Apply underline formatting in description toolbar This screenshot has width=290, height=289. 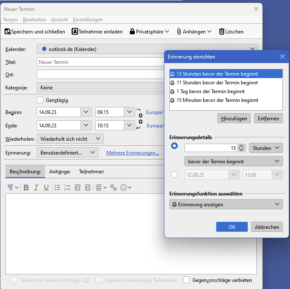point(46,188)
